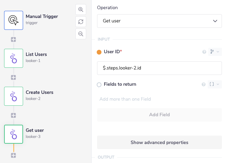
Task: Select the List Users looker-1 step icon
Action: point(14,58)
